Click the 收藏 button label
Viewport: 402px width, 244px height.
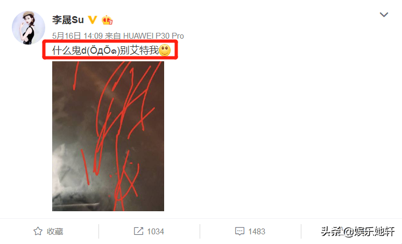coord(55,232)
